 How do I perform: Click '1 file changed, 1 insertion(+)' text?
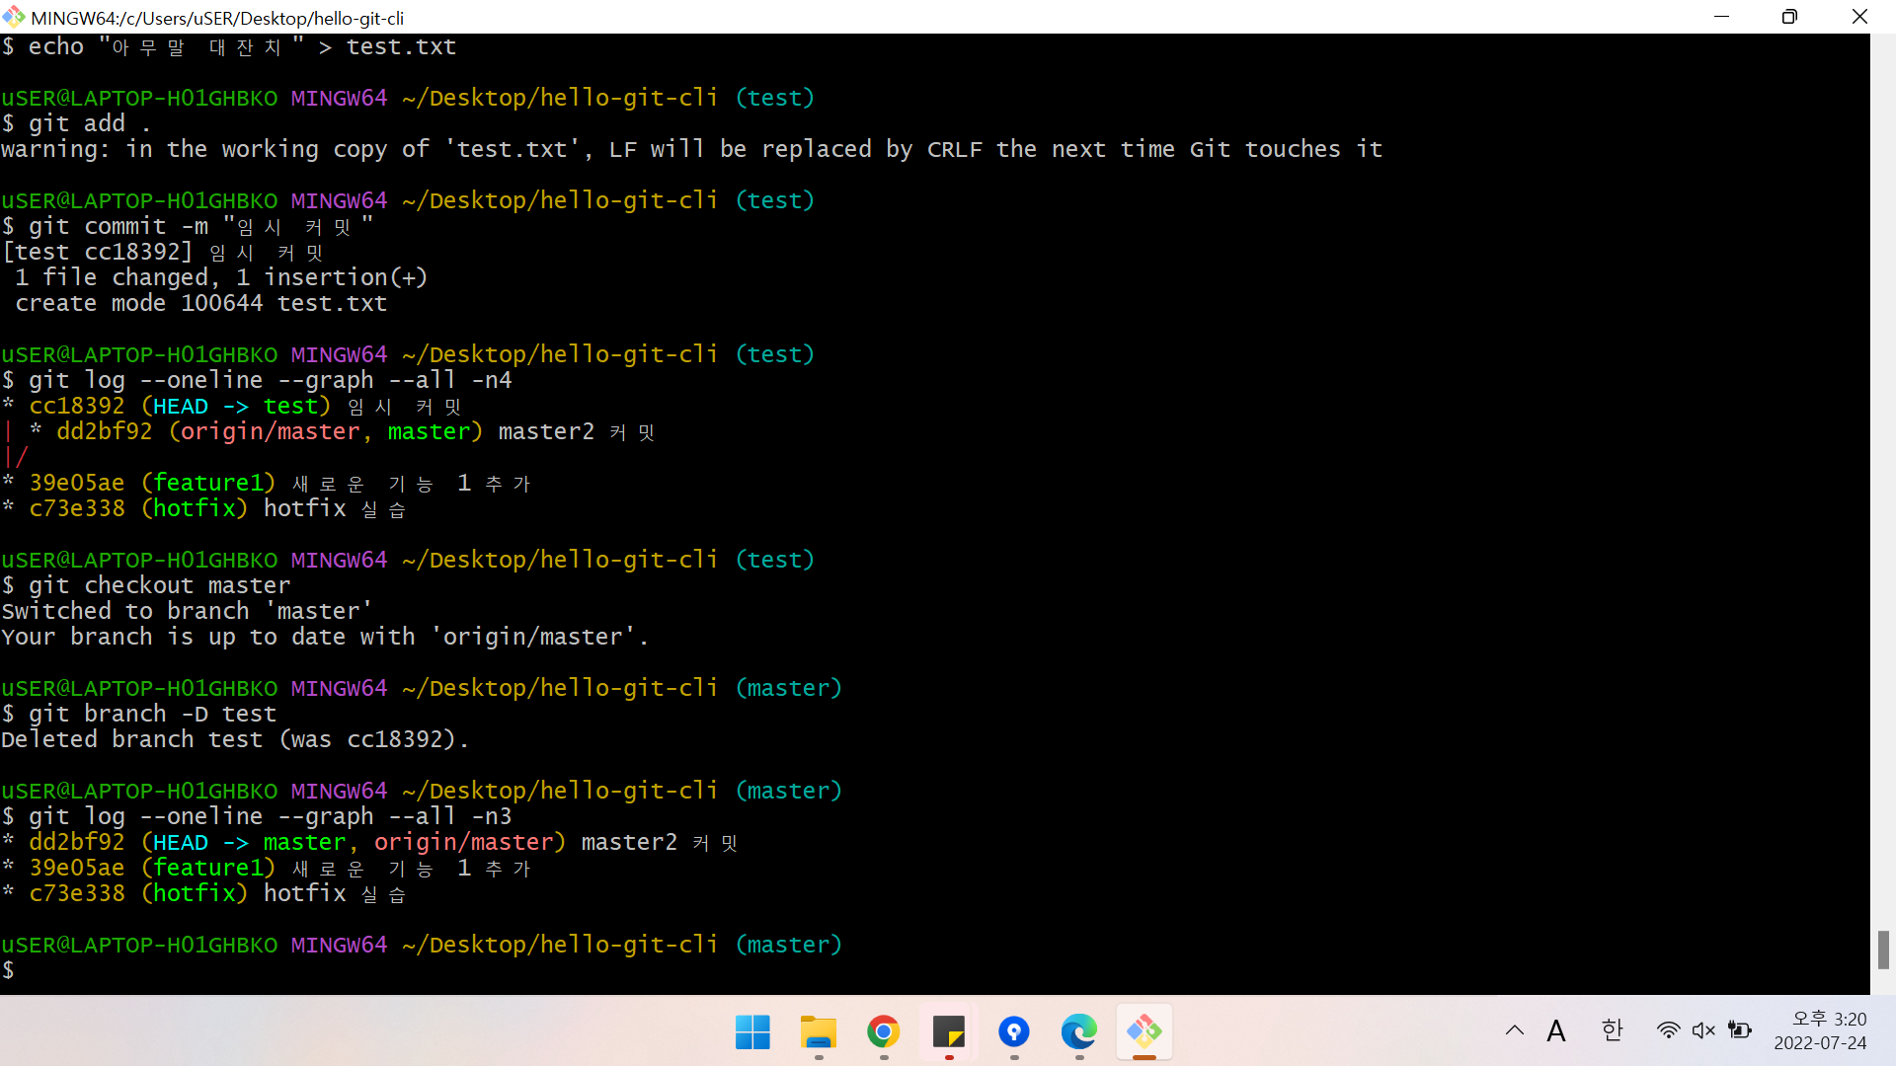click(x=221, y=277)
